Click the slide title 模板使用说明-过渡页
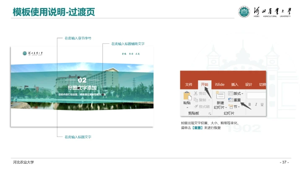 (x=54, y=12)
